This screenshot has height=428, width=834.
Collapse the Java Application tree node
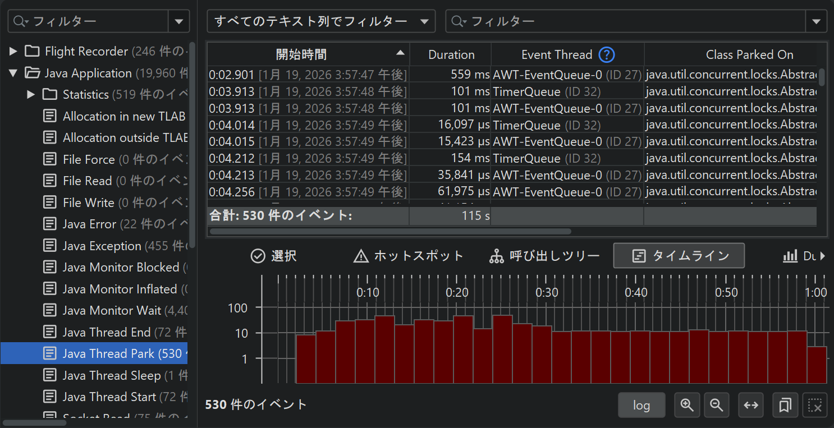click(13, 73)
